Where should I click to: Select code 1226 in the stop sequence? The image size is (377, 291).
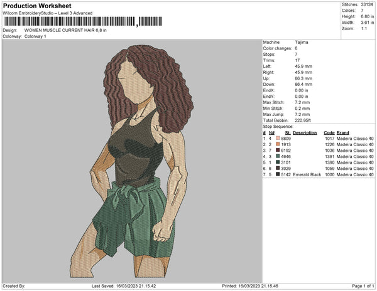click(x=330, y=144)
